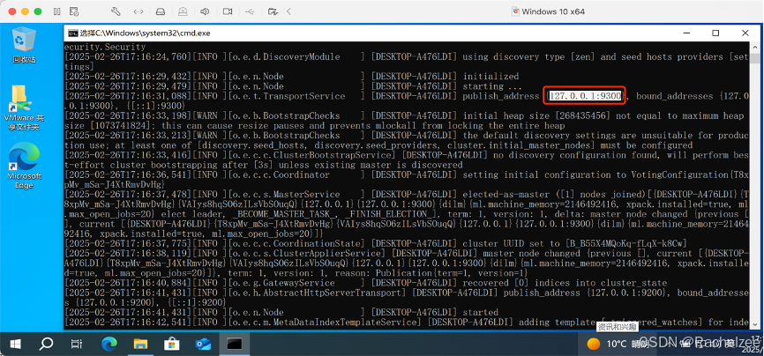Pause the virtual machine
This screenshot has height=356, width=764.
(x=57, y=11)
